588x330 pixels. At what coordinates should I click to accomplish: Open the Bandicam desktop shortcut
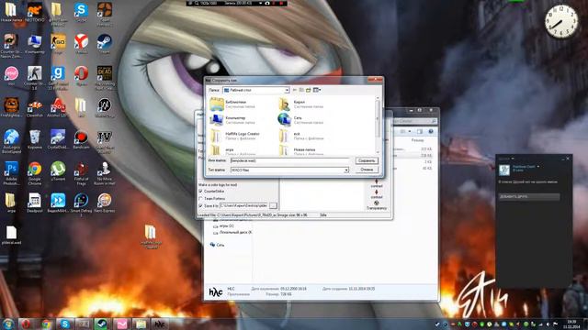(x=81, y=139)
